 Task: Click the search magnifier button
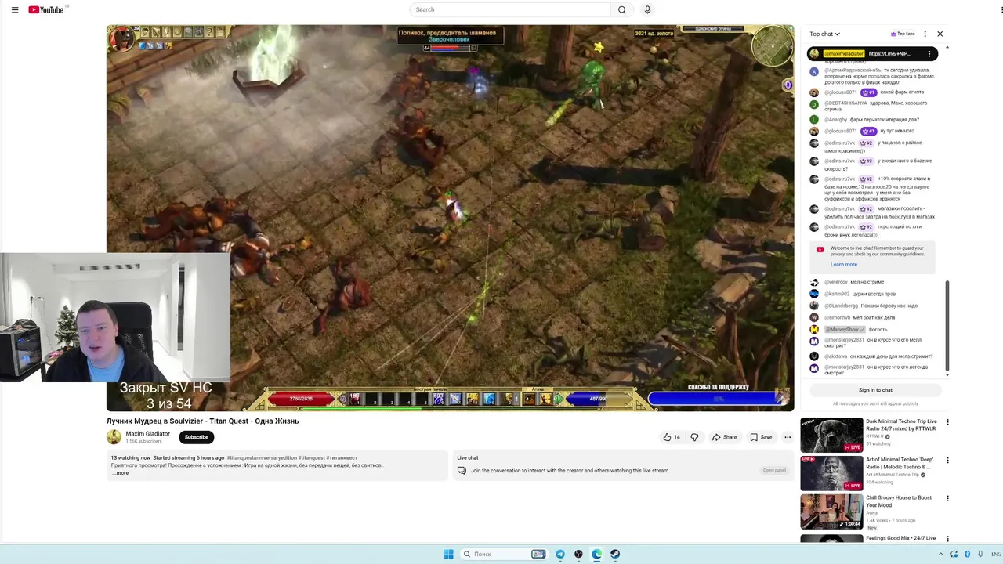pos(622,9)
